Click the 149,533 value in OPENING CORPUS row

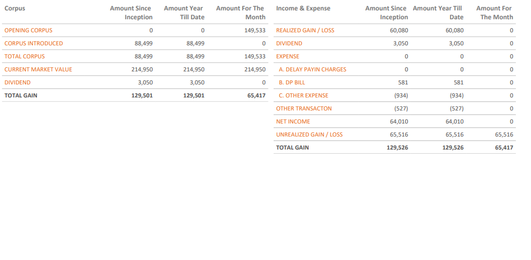point(255,30)
